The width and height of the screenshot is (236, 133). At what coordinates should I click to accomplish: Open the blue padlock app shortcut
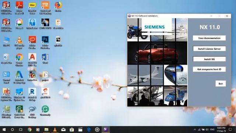coord(32,24)
